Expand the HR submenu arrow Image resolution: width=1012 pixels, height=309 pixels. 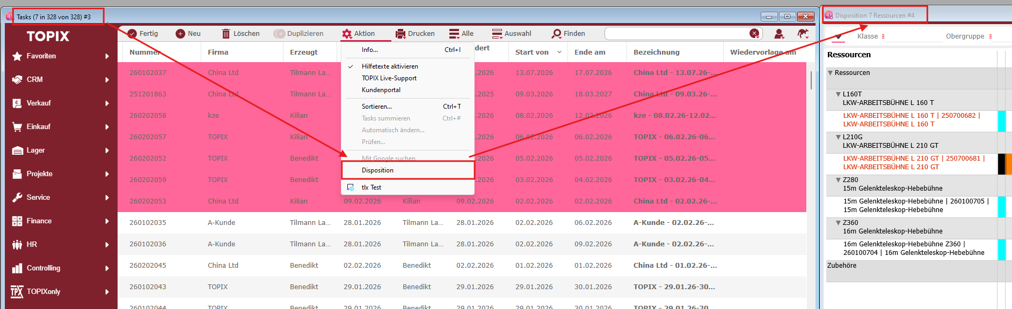pyautogui.click(x=107, y=245)
